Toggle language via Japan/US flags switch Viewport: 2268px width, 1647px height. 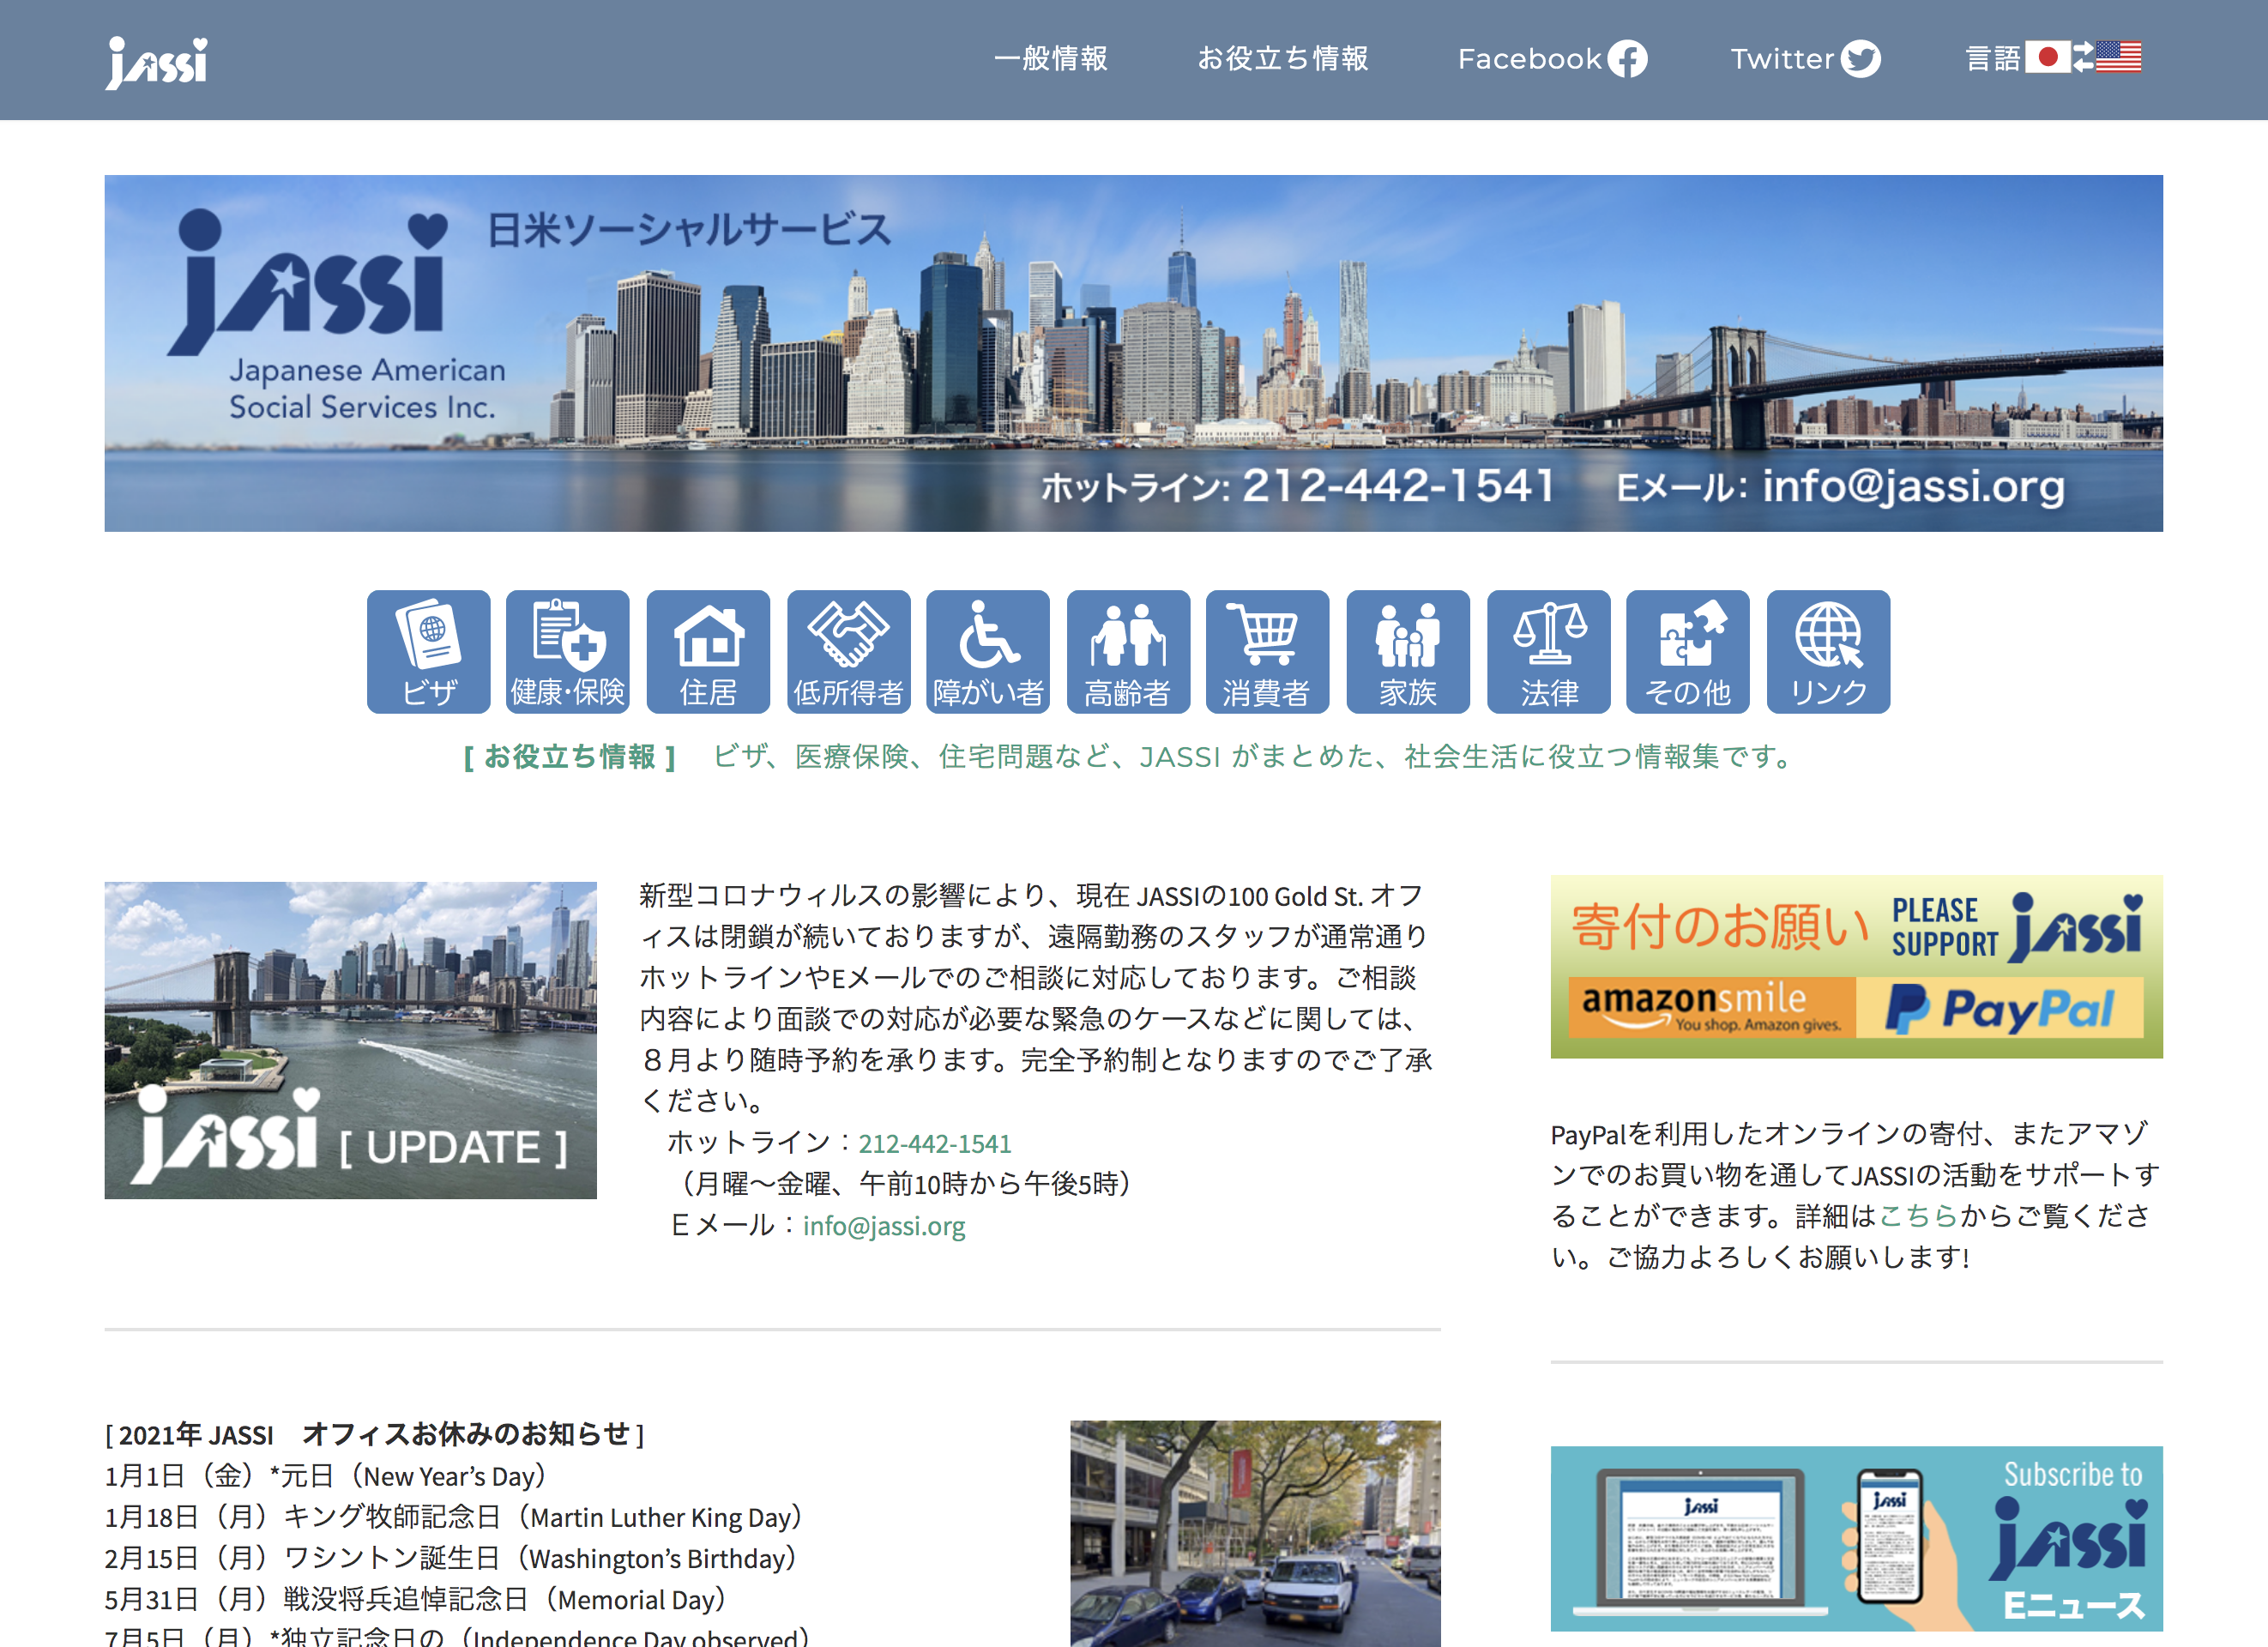[x=2082, y=58]
